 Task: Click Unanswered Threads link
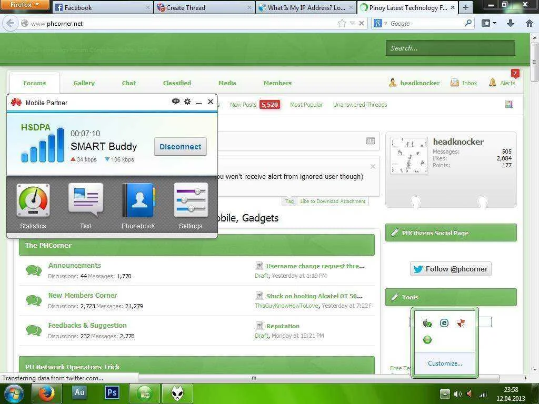[360, 105]
